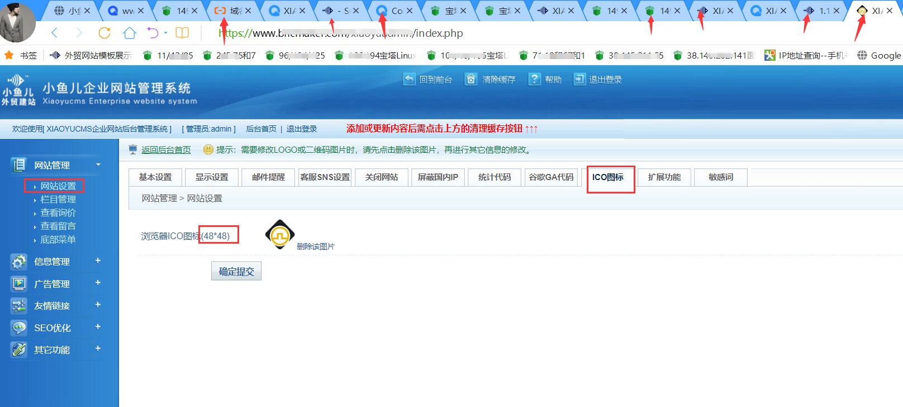Screen dimensions: 903x407
Task: Click the 回到前台 icon in header
Action: tap(409, 79)
